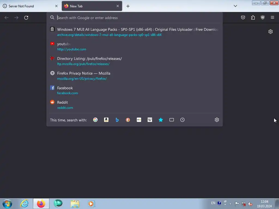The height and width of the screenshot is (209, 279).
Task: Close the Server Not Found tab
Action: coord(56,6)
